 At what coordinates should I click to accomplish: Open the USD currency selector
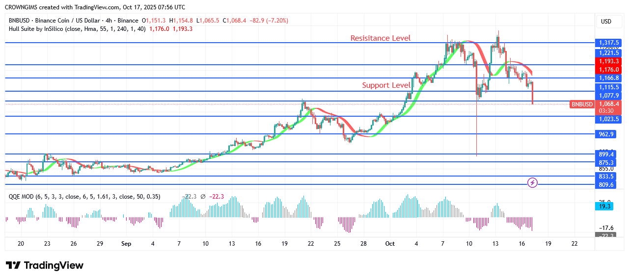[606, 22]
